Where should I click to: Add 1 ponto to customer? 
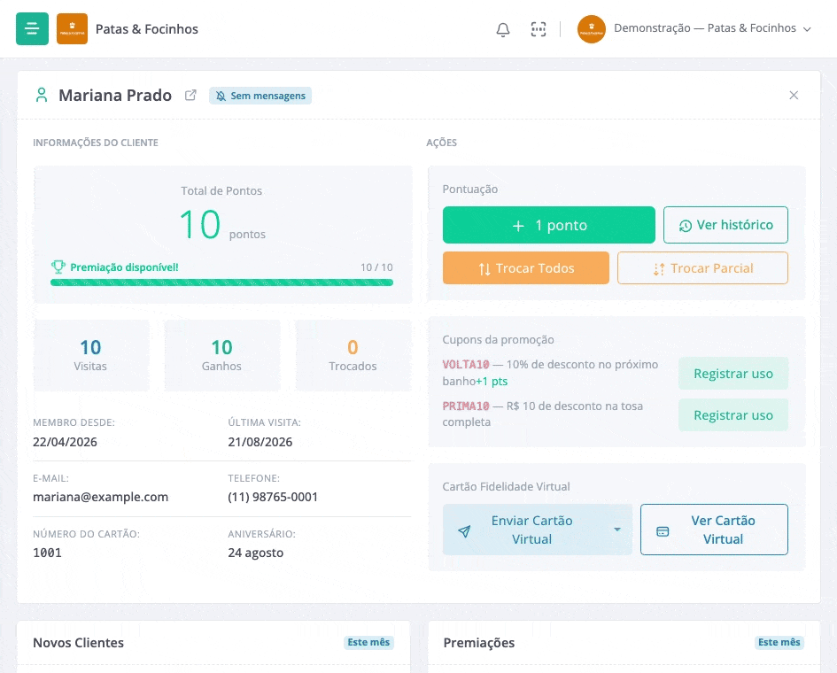click(x=549, y=225)
